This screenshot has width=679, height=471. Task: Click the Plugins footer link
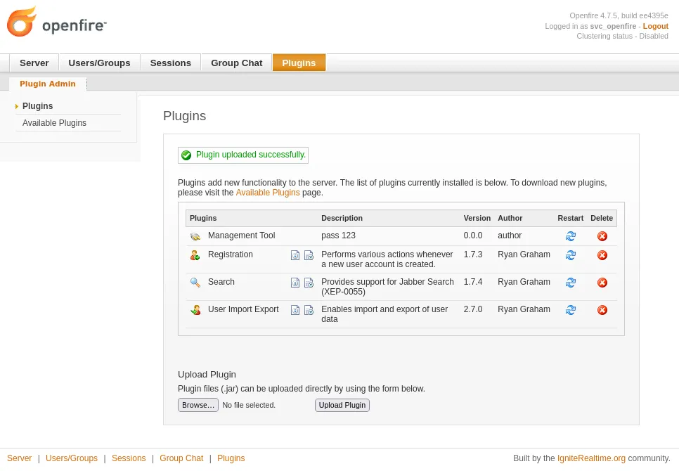point(231,458)
